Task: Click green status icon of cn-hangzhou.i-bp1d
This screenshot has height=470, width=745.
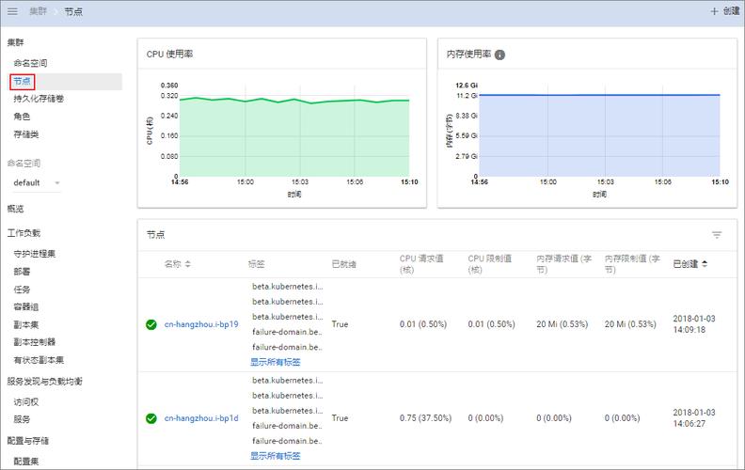Action: click(151, 418)
